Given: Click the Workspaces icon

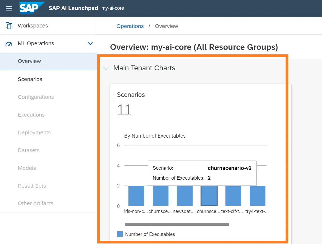Looking at the screenshot, I should pos(9,26).
